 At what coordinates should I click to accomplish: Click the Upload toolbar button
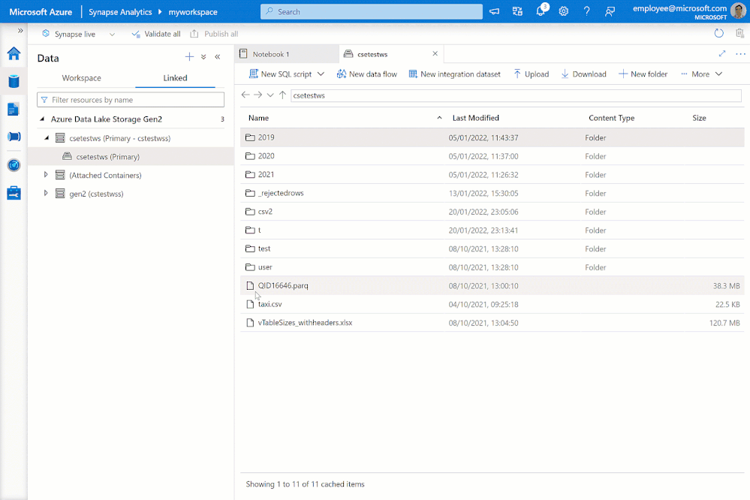[x=531, y=74]
